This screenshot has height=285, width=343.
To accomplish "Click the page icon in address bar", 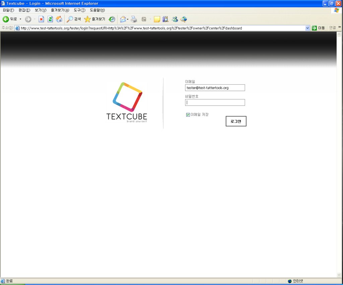I will click(x=17, y=28).
